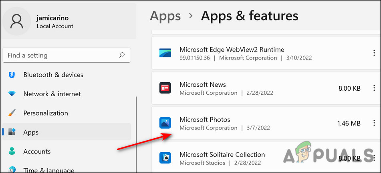Click the 1.46 MB size of Microsoft Photos

349,123
